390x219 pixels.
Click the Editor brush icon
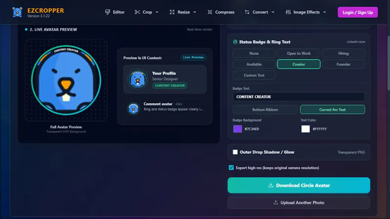(107, 12)
